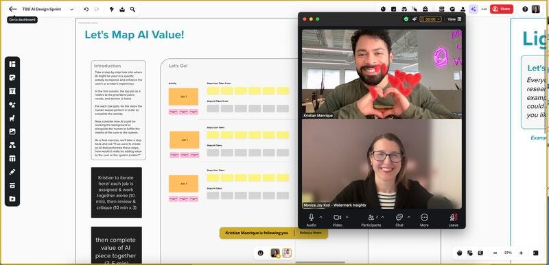The image size is (549, 265).
Task: Click Kristian Manrique's video tile
Action: (x=382, y=74)
